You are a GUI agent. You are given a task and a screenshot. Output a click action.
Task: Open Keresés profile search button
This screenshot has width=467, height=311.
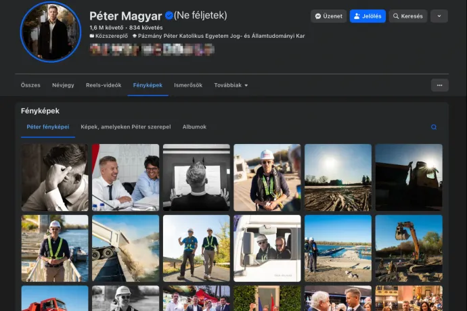pyautogui.click(x=407, y=16)
